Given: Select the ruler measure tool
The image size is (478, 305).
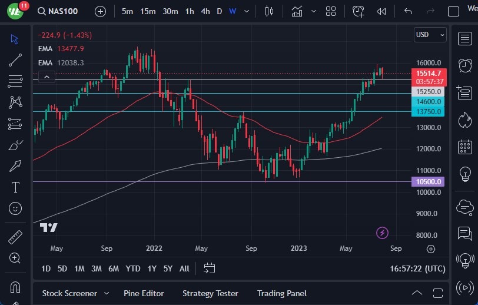Looking at the screenshot, I should point(15,237).
